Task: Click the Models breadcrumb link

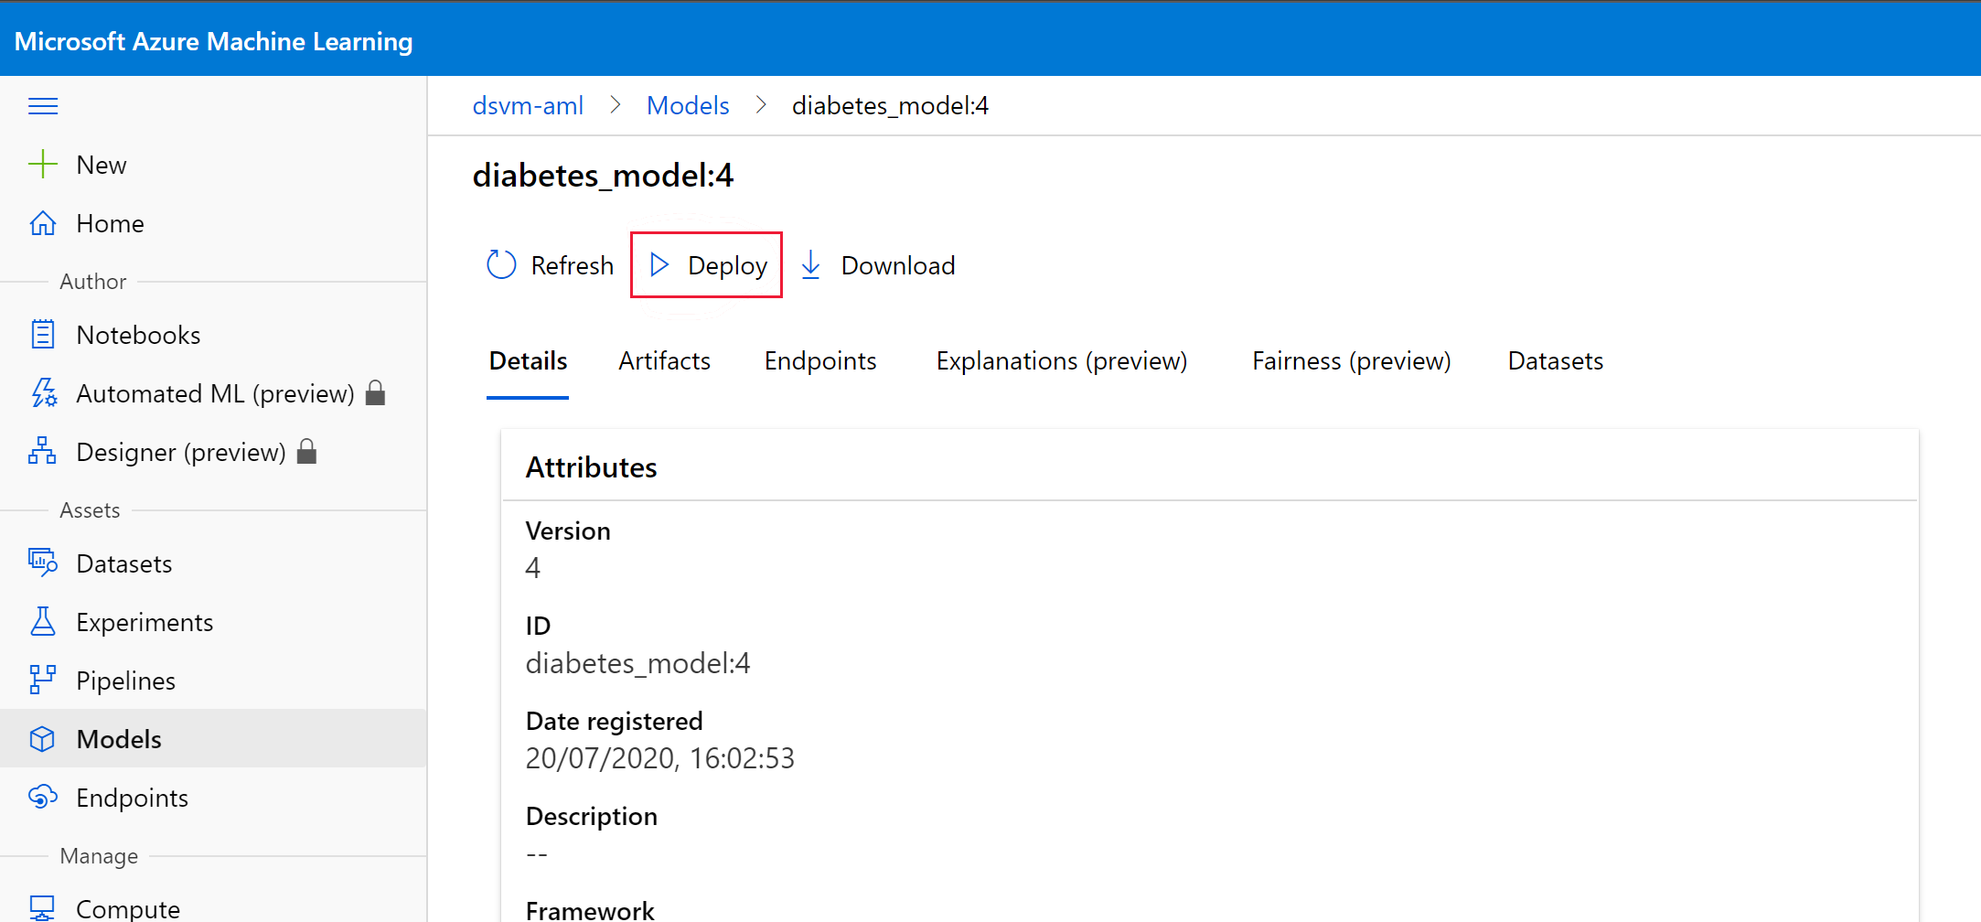Action: point(688,106)
